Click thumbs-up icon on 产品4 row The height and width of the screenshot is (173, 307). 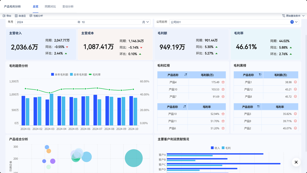(223, 82)
